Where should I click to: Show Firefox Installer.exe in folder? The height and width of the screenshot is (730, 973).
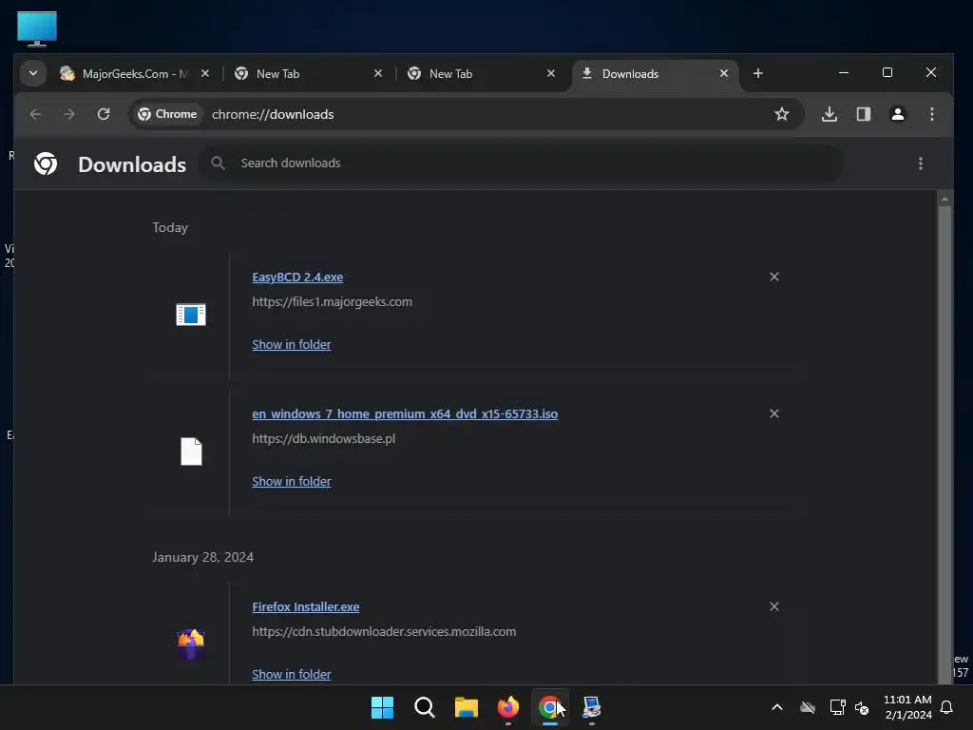pyautogui.click(x=291, y=675)
